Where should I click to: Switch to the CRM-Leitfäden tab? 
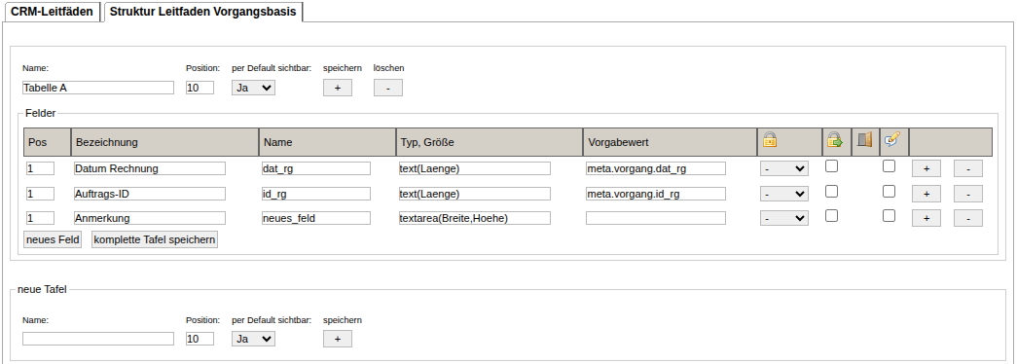click(52, 12)
